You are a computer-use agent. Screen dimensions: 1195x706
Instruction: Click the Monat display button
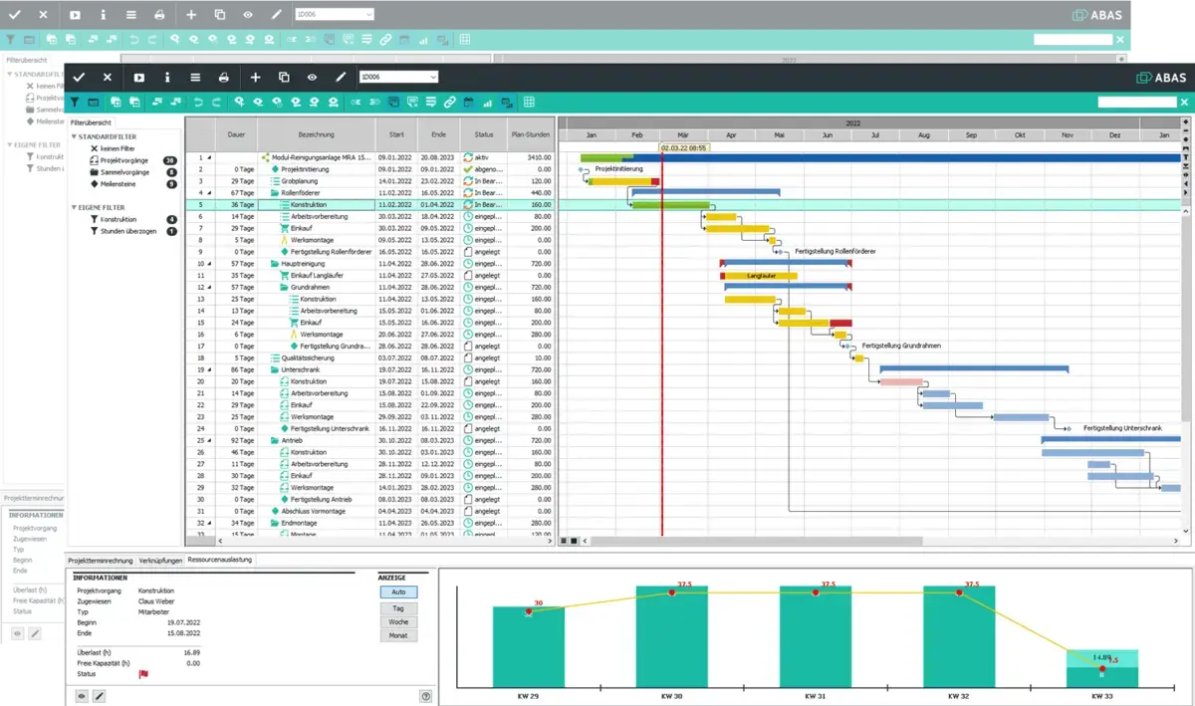[x=398, y=635]
